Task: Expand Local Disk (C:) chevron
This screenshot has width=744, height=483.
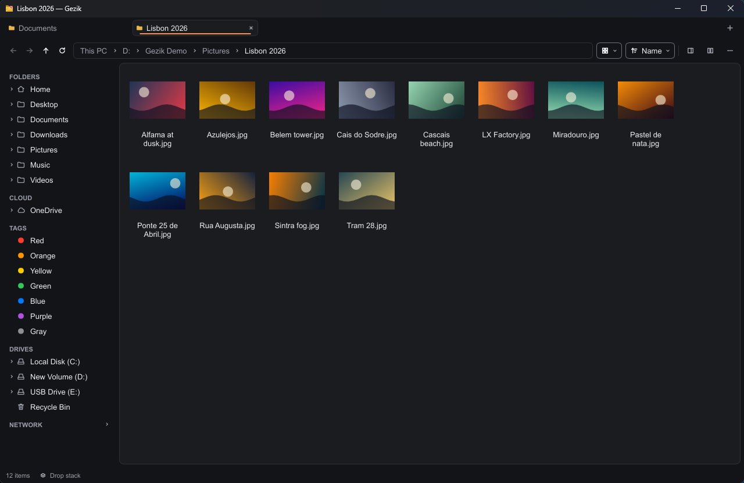Action: coord(12,361)
